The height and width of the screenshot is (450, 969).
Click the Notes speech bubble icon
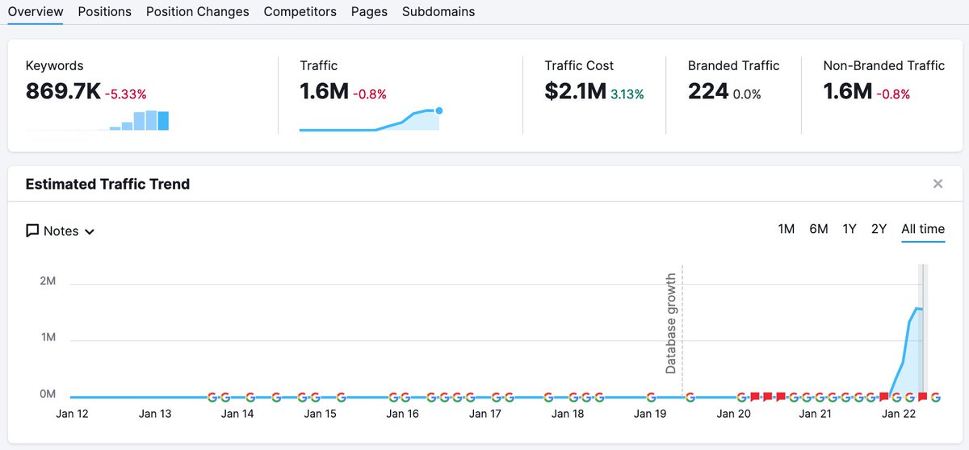click(32, 231)
